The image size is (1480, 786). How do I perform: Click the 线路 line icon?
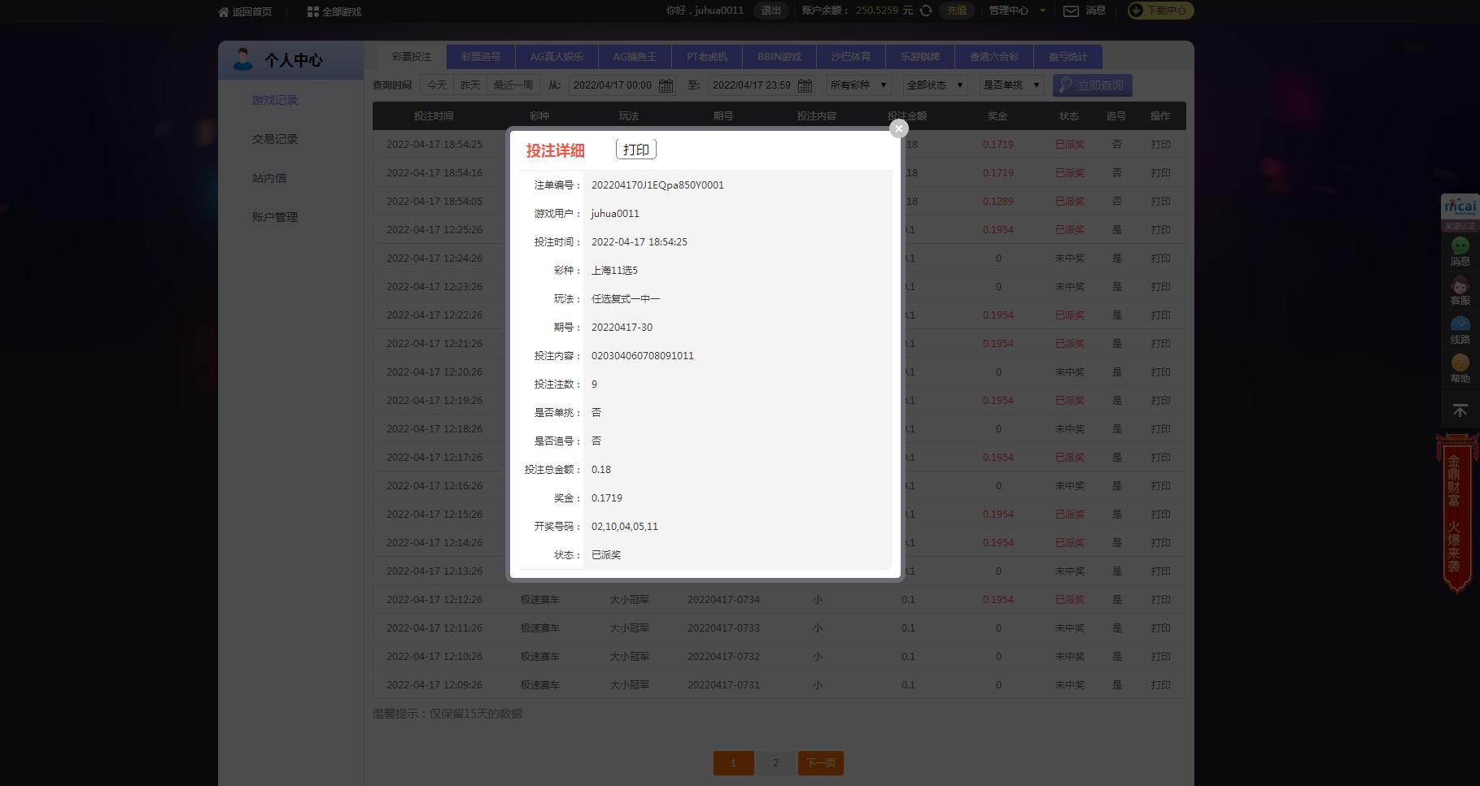coord(1460,326)
